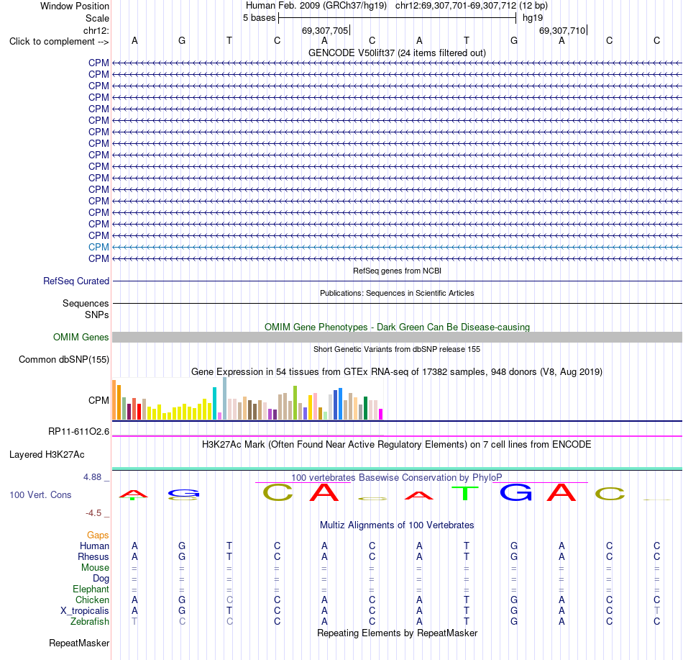Open the Multiz Alignments of 100 Vertebrates title
Screen dimensions: 683x660
point(397,525)
